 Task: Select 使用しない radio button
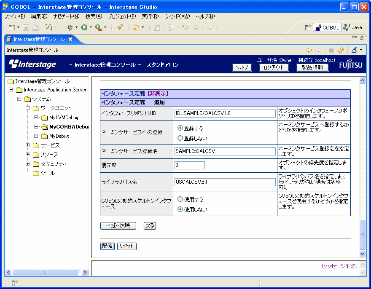180,209
